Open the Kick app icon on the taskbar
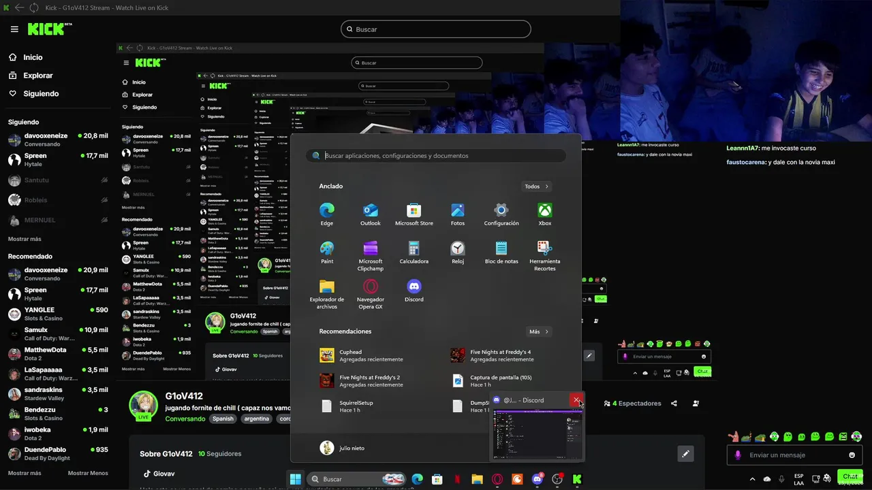This screenshot has height=490, width=872. [x=577, y=479]
